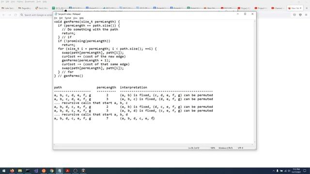Click the 'if (!promising(permLength))' line
The height and width of the screenshot is (174, 310).
coord(84,41)
